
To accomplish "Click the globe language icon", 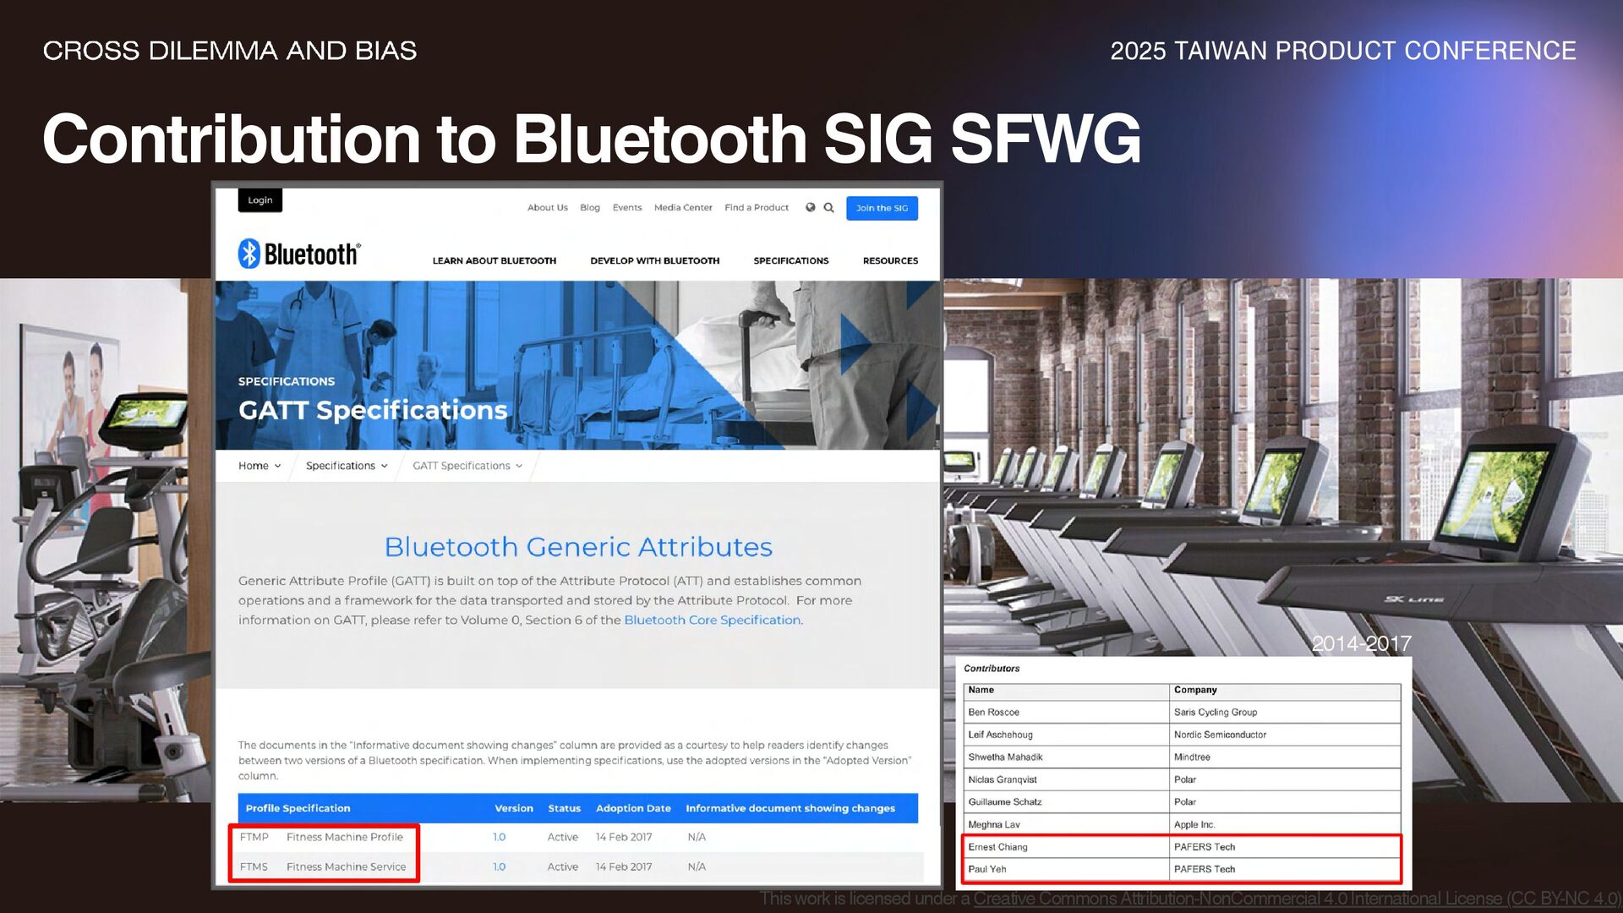I will (811, 207).
